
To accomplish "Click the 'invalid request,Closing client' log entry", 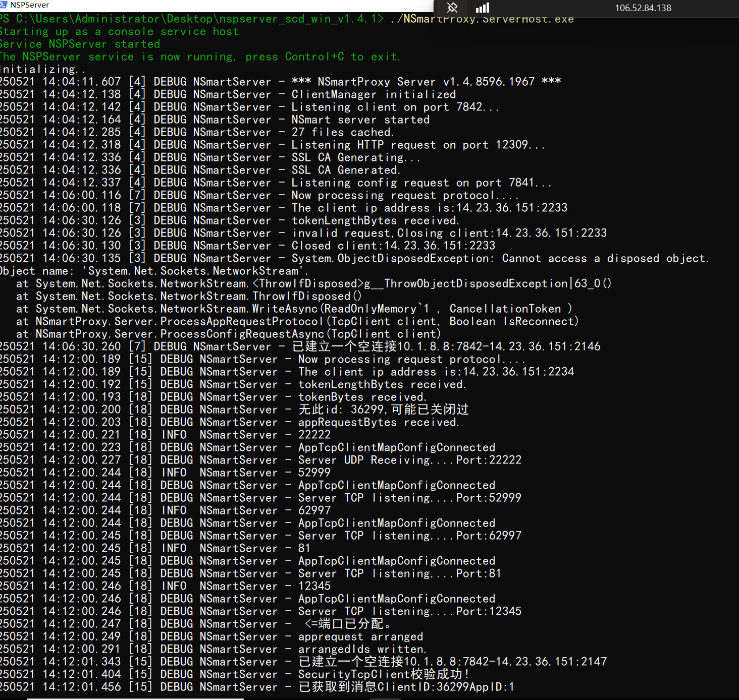I will coord(303,234).
